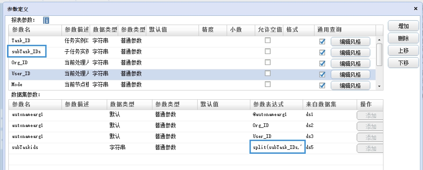
Task: Click the 添加 button in ds5 row
Action: point(371,148)
